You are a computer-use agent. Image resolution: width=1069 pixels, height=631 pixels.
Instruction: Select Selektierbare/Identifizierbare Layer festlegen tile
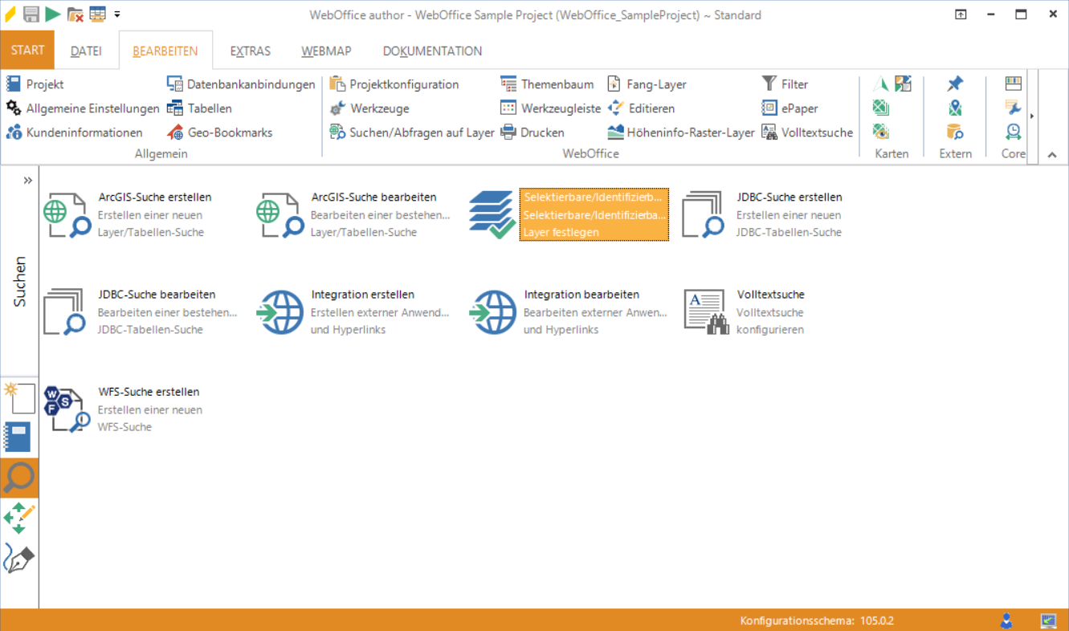click(568, 214)
